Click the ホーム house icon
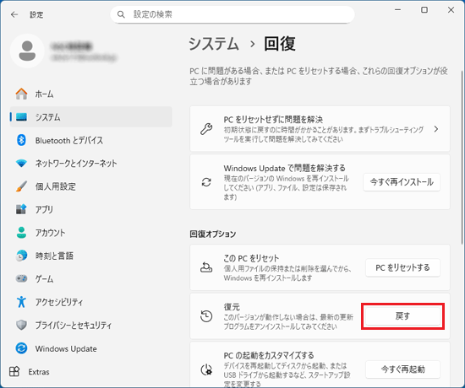Screen dimensions: 465x388 coord(21,94)
